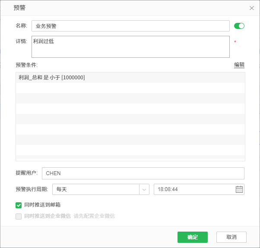This screenshot has height=248, width=260.
Task: Select the 每天 period combo box
Action: pos(95,189)
